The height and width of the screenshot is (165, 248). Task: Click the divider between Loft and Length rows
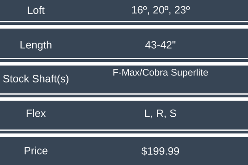[124, 24]
